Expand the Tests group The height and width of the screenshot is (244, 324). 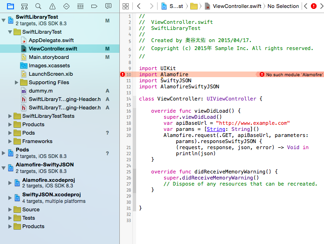[10, 218]
